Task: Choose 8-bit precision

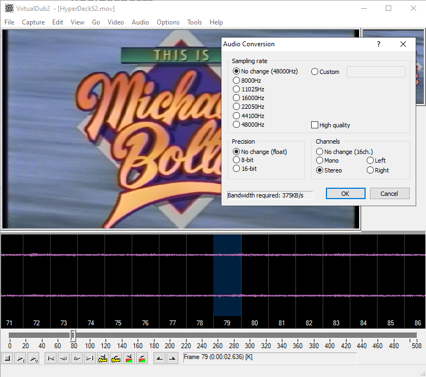Action: tap(243, 160)
